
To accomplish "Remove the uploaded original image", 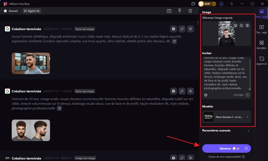I will [x=247, y=26].
